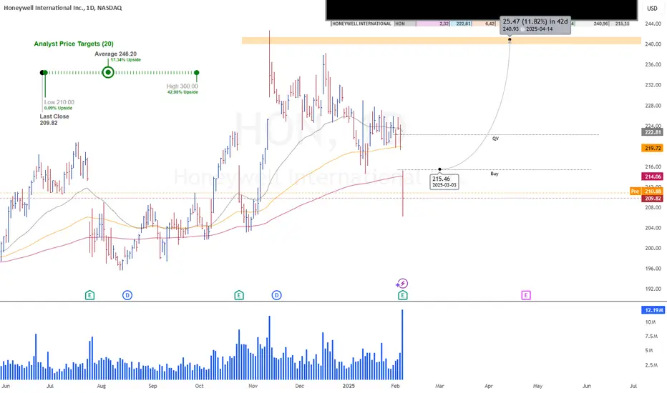
Task: Click the 2025 label on time axis
Action: click(349, 386)
